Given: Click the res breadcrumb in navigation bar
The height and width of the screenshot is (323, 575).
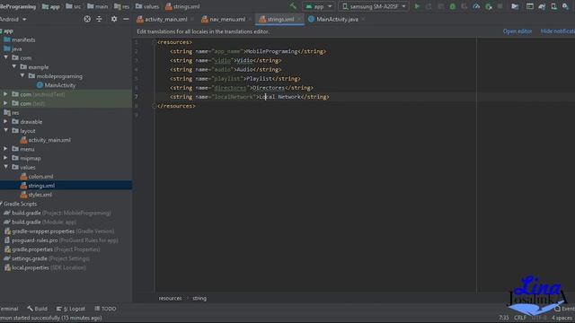Looking at the screenshot, I should pyautogui.click(x=122, y=6).
